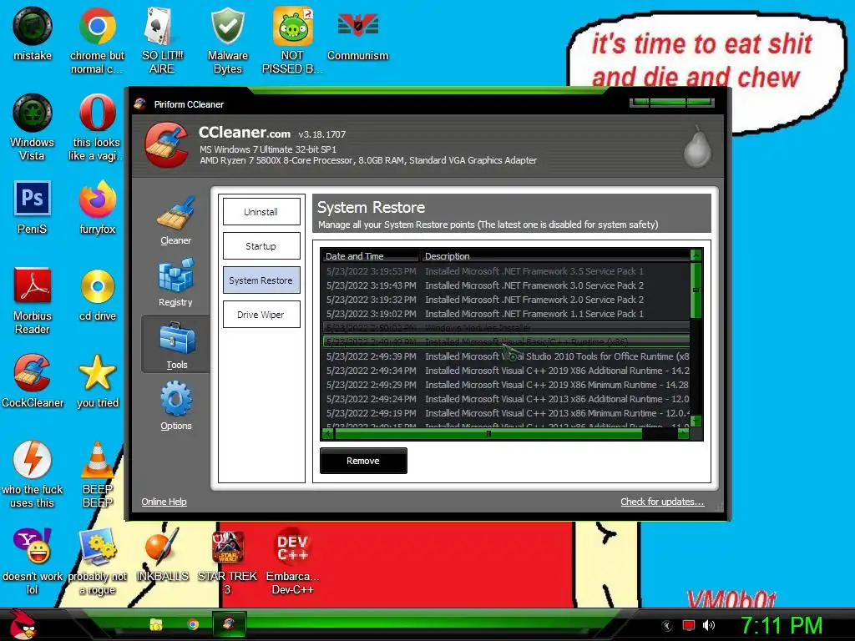This screenshot has height=641, width=855.
Task: Open the 'mistake' desktop icon
Action: [33, 33]
